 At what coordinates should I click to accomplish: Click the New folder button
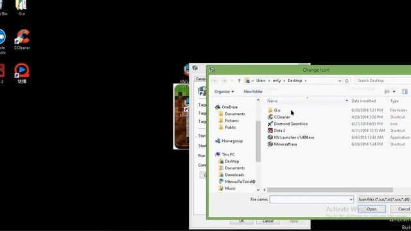point(253,91)
